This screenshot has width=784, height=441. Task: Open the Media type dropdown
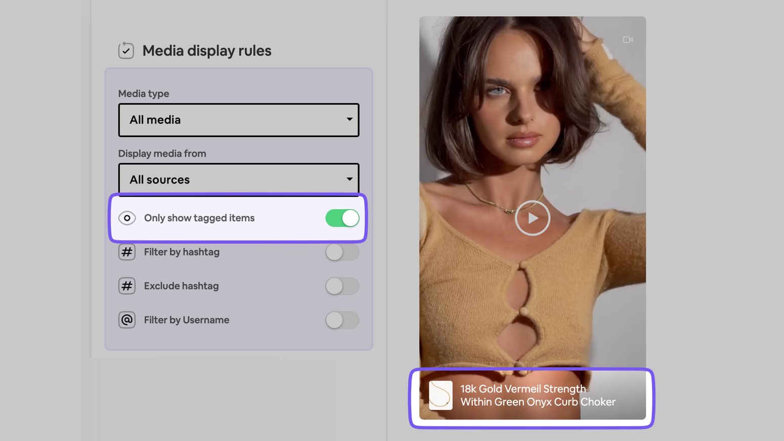point(239,120)
